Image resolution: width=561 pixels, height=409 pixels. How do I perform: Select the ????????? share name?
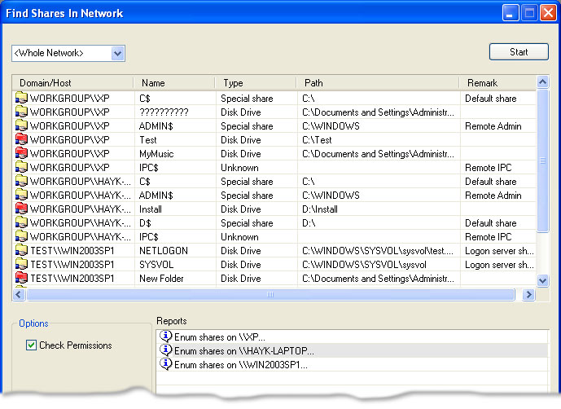coord(164,112)
